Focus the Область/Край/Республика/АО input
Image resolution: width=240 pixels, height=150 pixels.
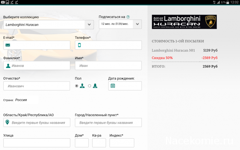click(37, 122)
